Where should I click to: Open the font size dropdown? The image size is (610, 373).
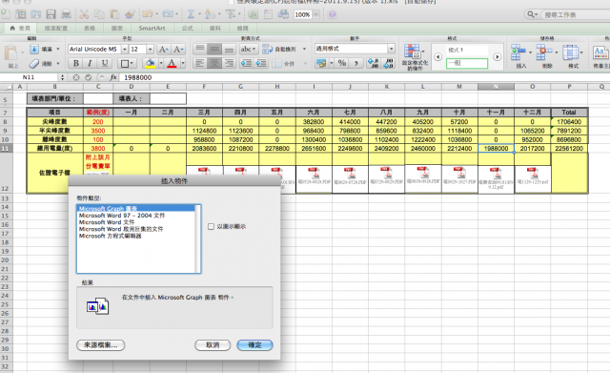click(151, 49)
